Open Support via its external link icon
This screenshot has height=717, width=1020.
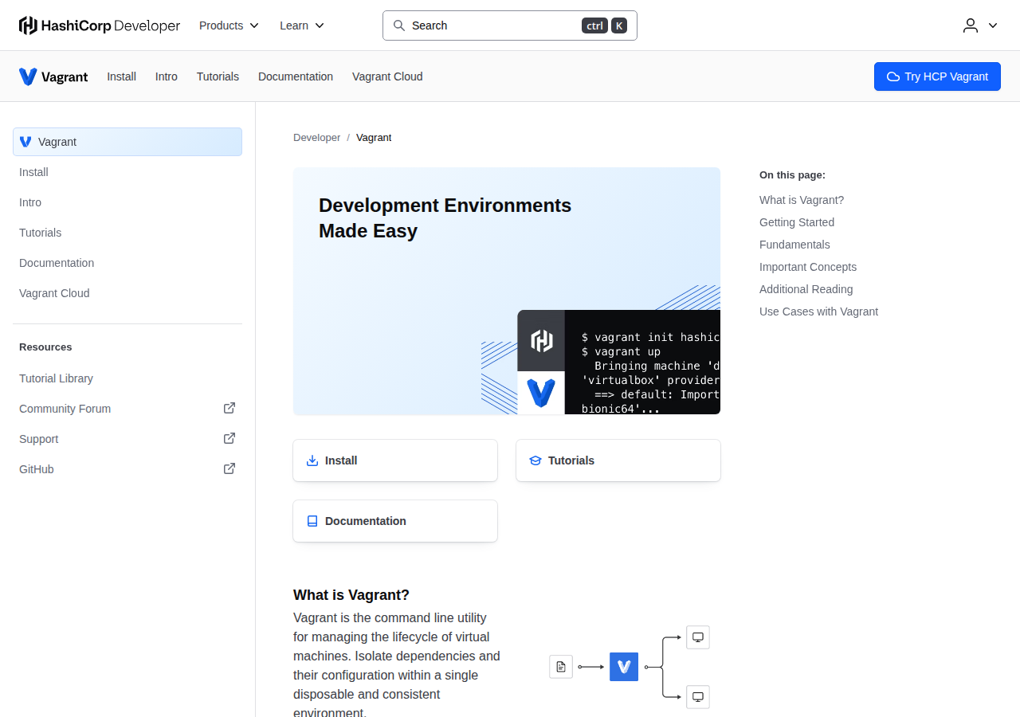229,438
